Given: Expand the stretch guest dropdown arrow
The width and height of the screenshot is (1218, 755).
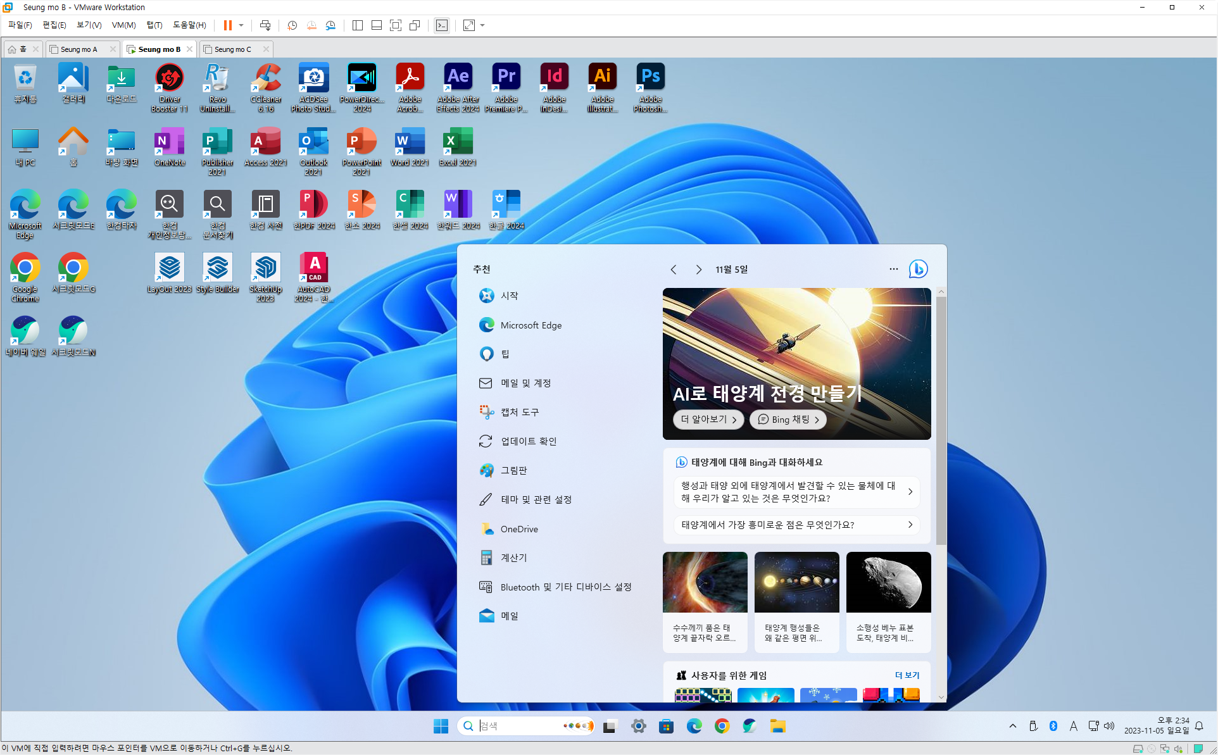Looking at the screenshot, I should tap(482, 25).
